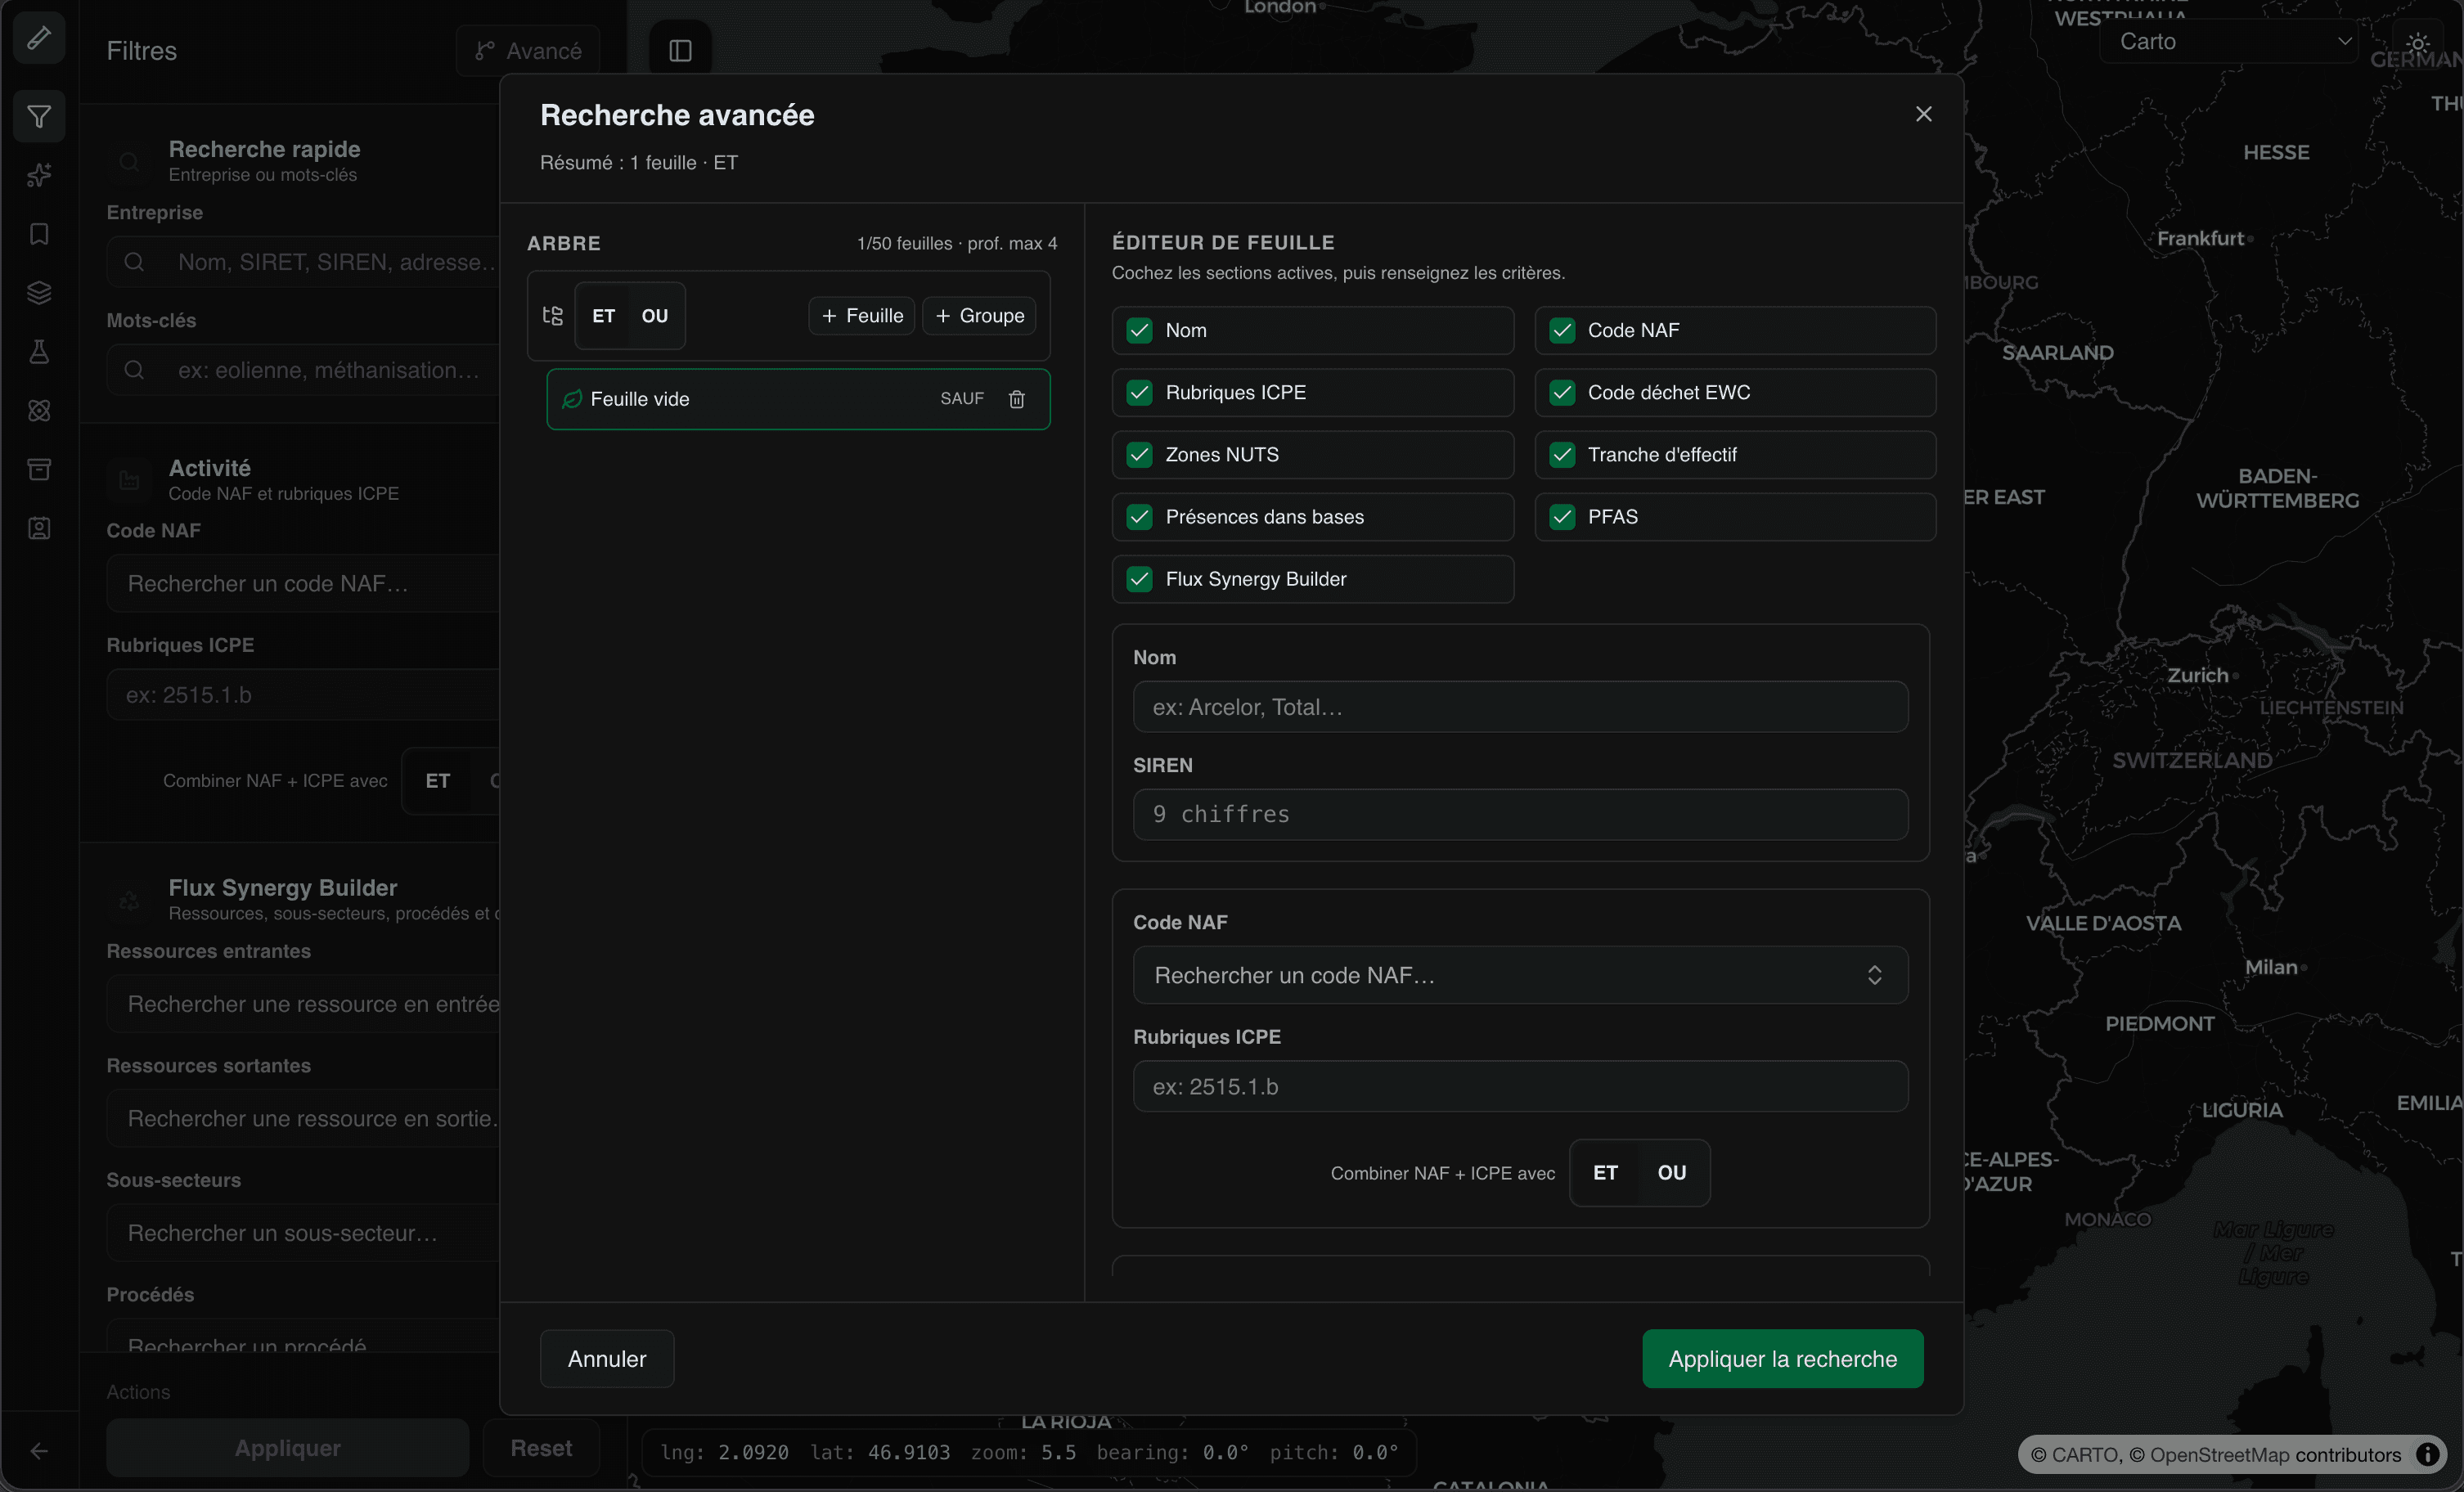Open the Carto basemap dropdown
This screenshot has height=1492, width=2464.
2230,42
